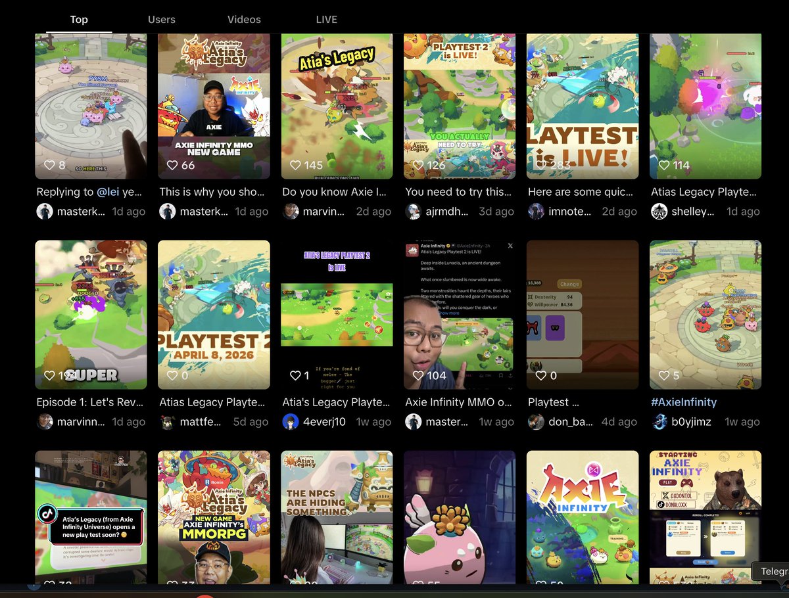This screenshot has height=598, width=789.
Task: Switch to the Users tab
Action: coord(162,20)
